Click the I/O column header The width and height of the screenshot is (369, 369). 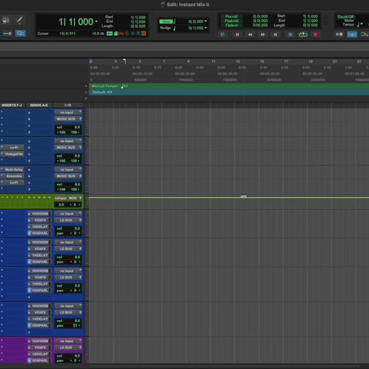tap(68, 105)
